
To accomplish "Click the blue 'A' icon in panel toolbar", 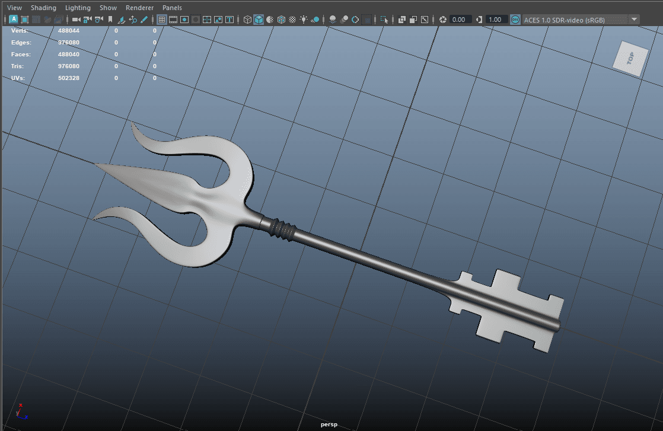I will (x=14, y=20).
